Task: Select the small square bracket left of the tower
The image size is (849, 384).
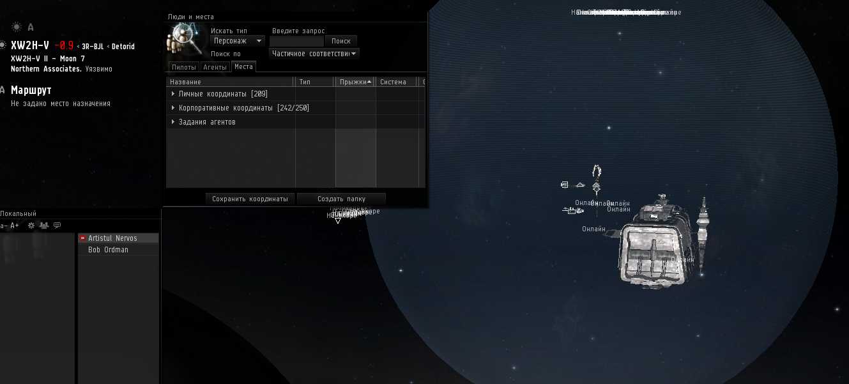Action: [x=564, y=185]
